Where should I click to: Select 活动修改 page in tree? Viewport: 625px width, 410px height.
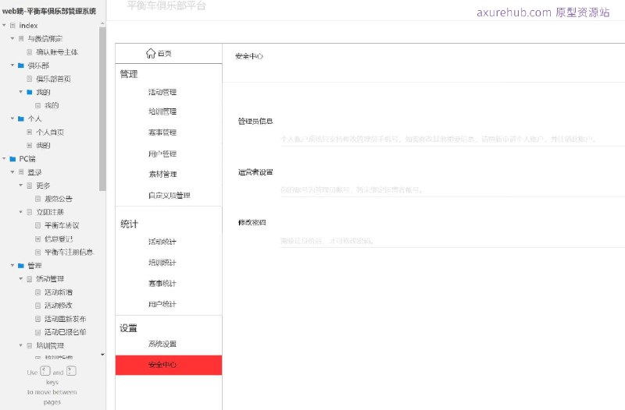point(58,306)
